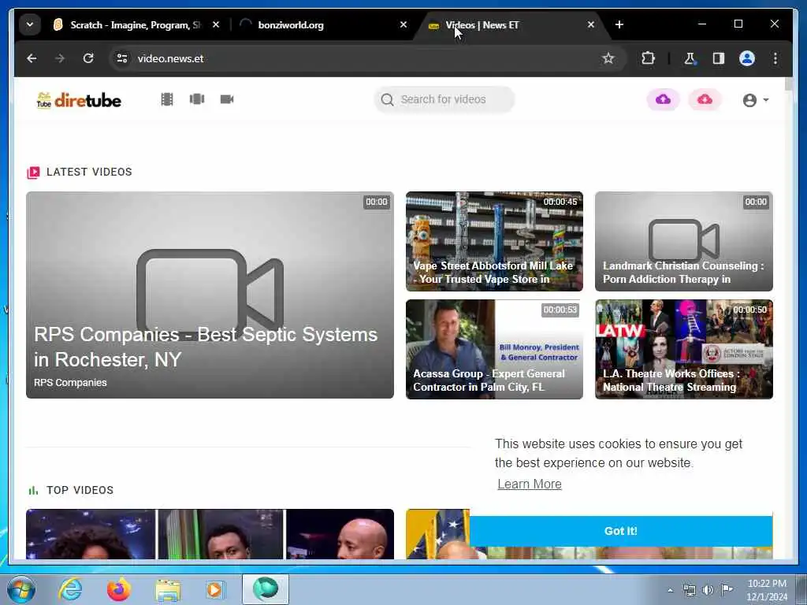Open the first Top Videos thumbnail
The height and width of the screenshot is (605, 807).
coord(210,534)
